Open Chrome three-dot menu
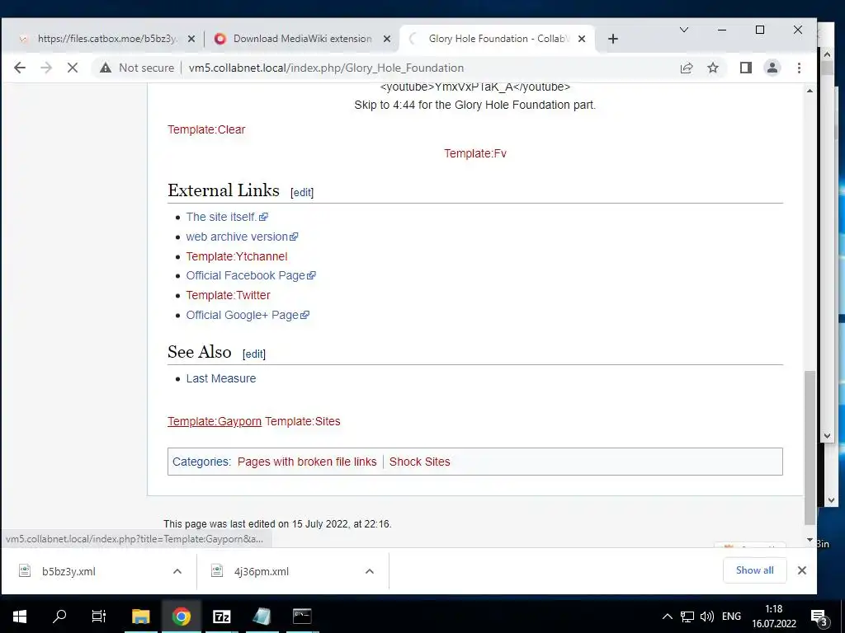845x633 pixels. [x=799, y=68]
